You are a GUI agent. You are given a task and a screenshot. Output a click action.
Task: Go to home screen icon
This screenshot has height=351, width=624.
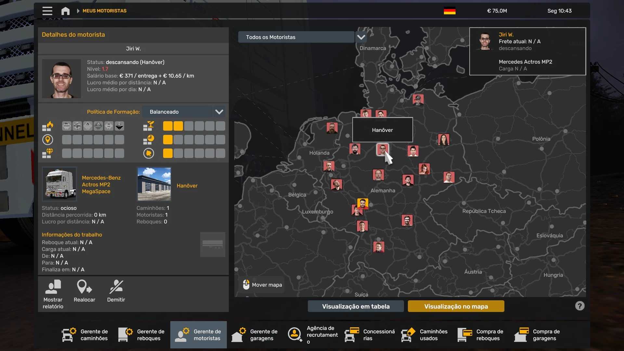point(65,11)
